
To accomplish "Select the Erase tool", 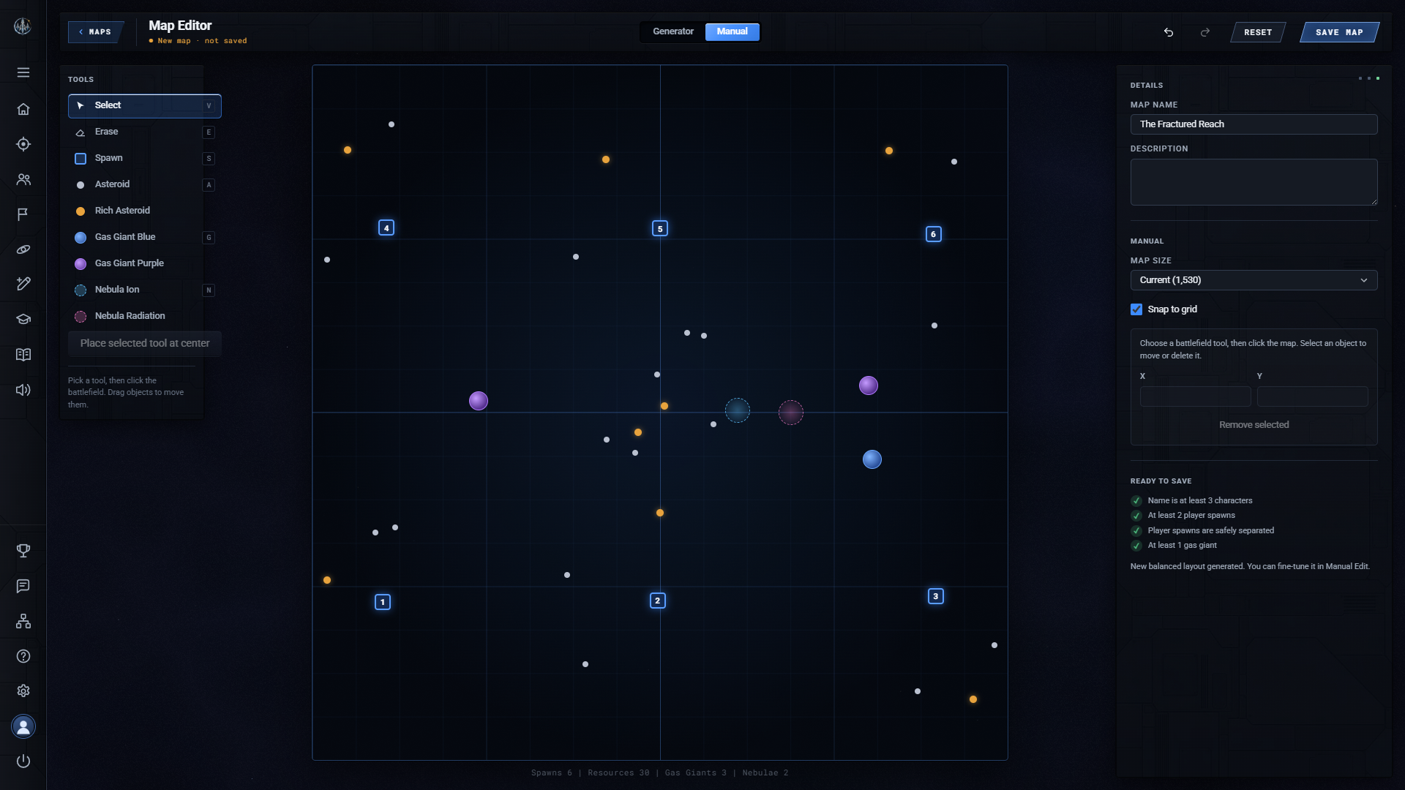I will pyautogui.click(x=145, y=132).
